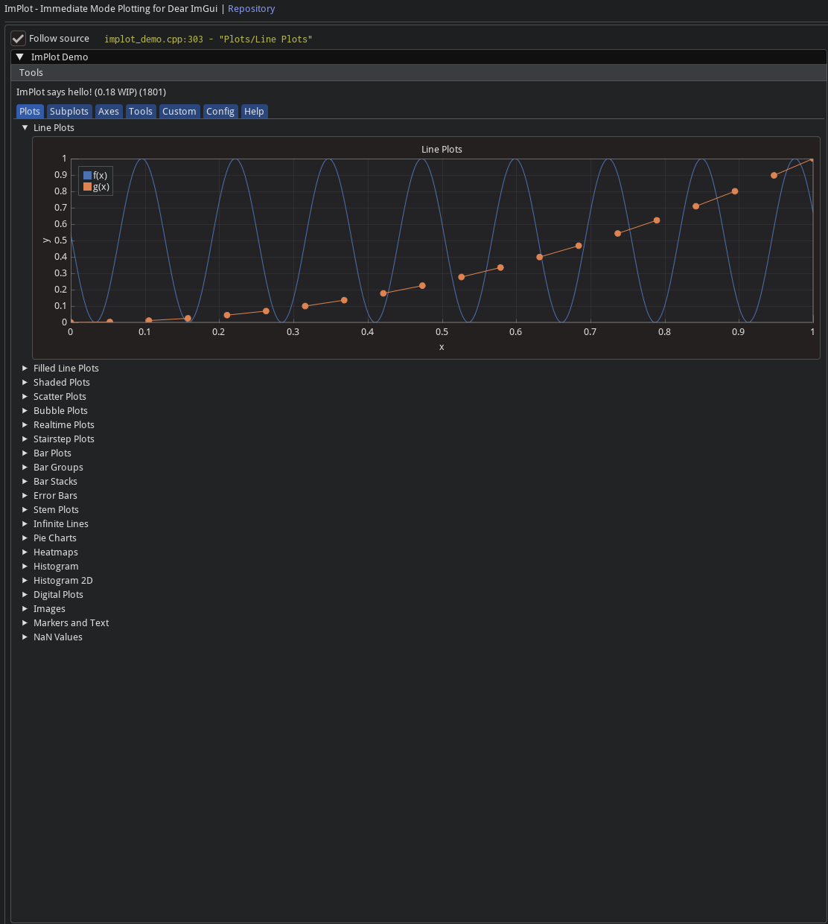Click the orange g(x) legend swatch
This screenshot has height=924, width=828.
pyautogui.click(x=87, y=187)
